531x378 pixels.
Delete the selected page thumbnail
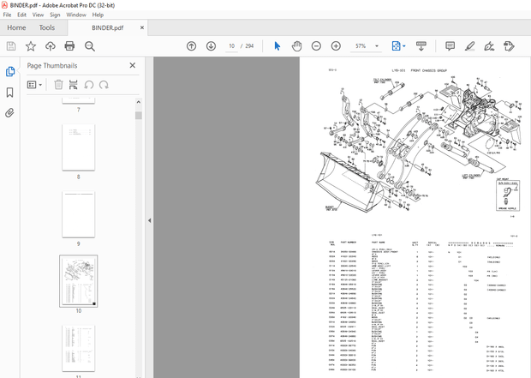58,85
